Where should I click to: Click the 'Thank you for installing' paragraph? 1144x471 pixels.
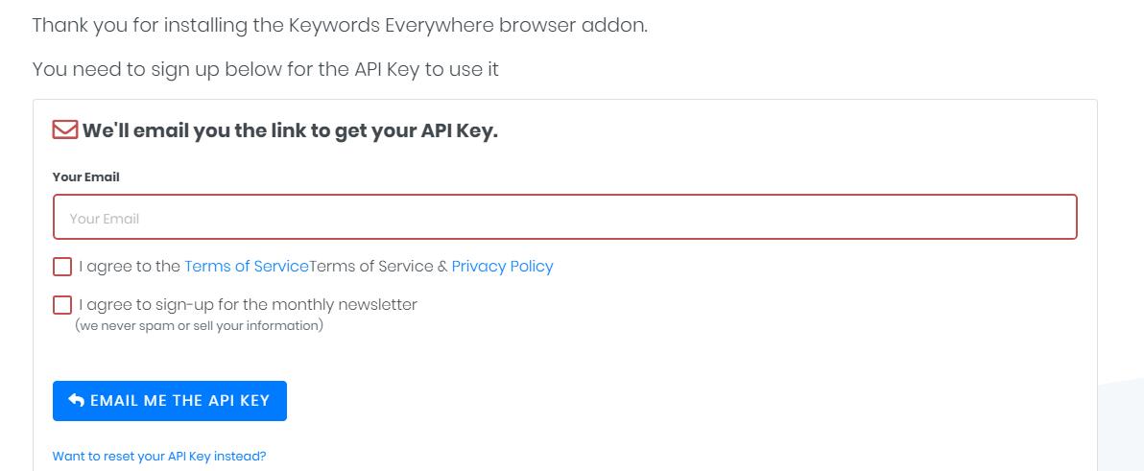pyautogui.click(x=340, y=26)
